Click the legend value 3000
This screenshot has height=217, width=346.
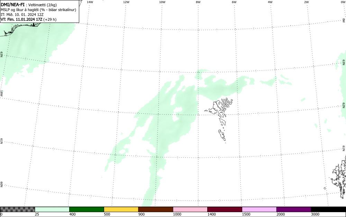315,214
